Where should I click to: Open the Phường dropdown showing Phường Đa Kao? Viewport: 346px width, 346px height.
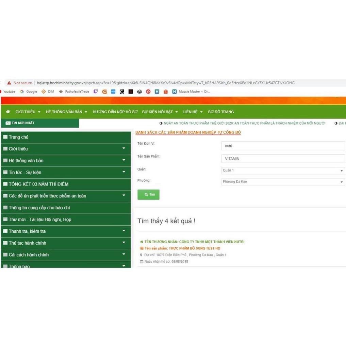(283, 182)
